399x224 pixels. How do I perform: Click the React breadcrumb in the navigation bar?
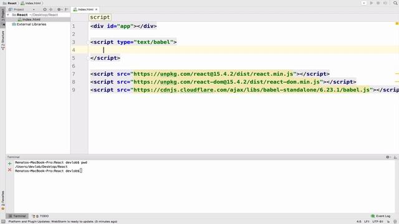click(x=10, y=3)
